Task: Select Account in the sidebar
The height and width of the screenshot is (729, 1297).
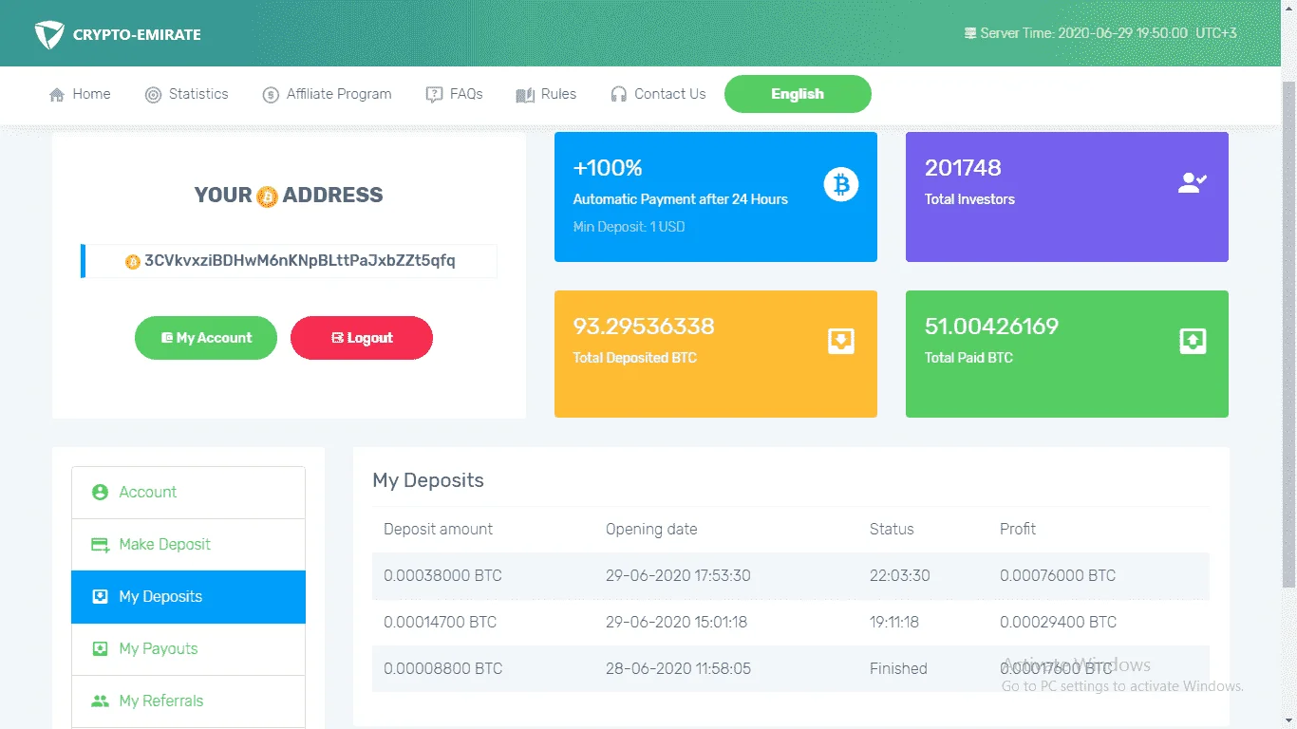Action: pyautogui.click(x=189, y=493)
